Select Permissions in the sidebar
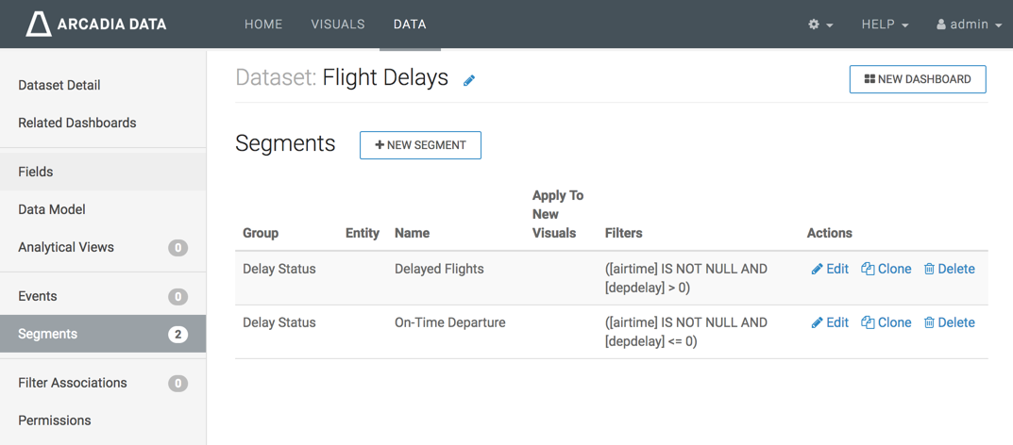 tap(55, 420)
